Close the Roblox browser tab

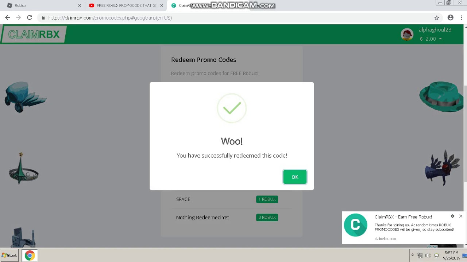(x=80, y=5)
